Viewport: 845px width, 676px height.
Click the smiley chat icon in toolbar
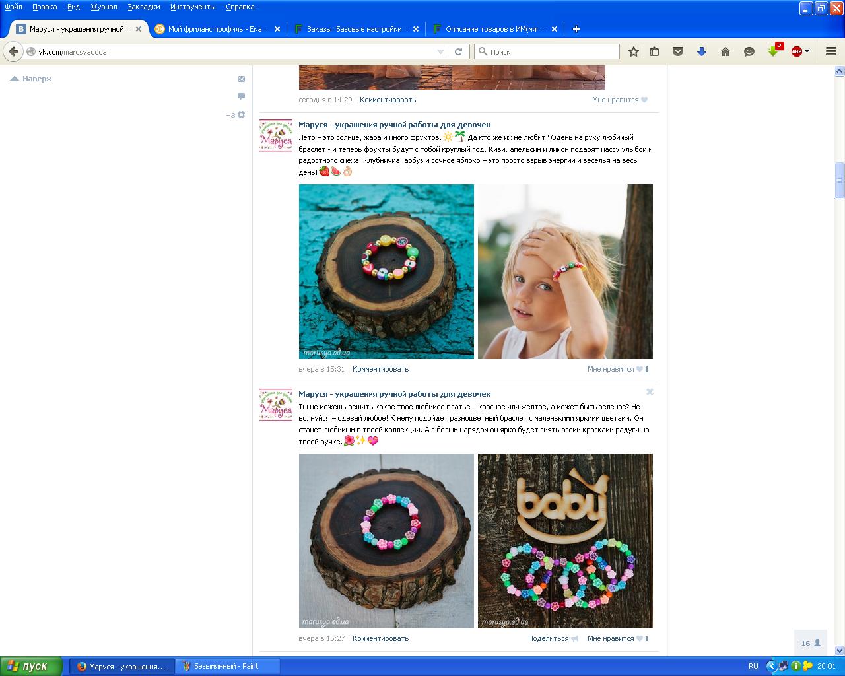tap(749, 51)
